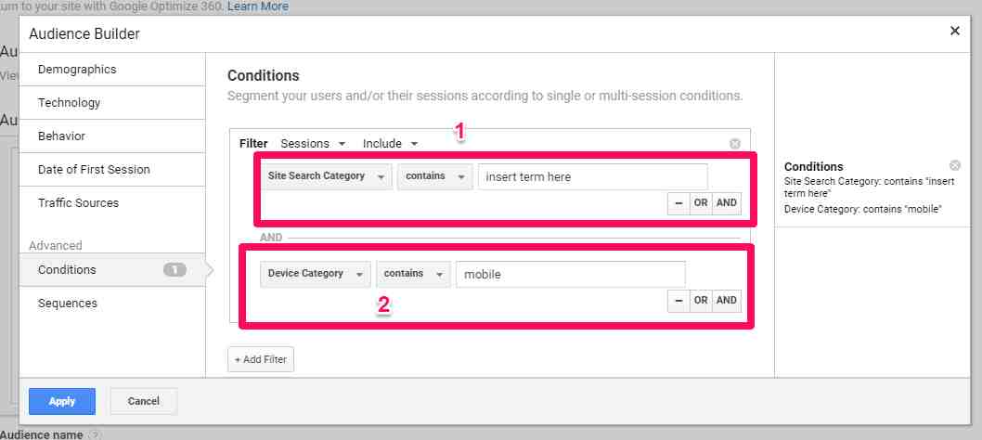Open the Include filter dropdown
Image resolution: width=982 pixels, height=440 pixels.
pos(390,144)
